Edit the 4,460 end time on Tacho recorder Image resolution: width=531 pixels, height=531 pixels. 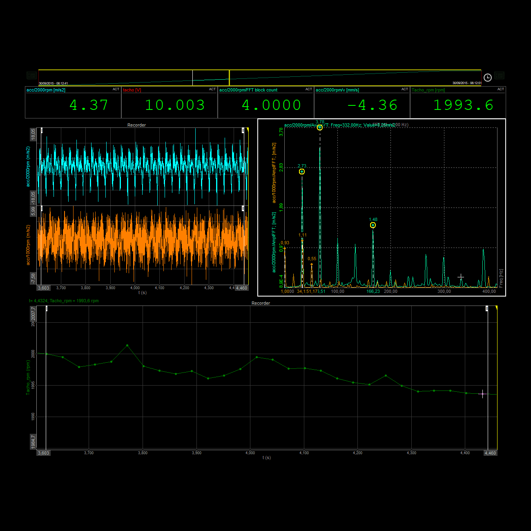tap(490, 453)
